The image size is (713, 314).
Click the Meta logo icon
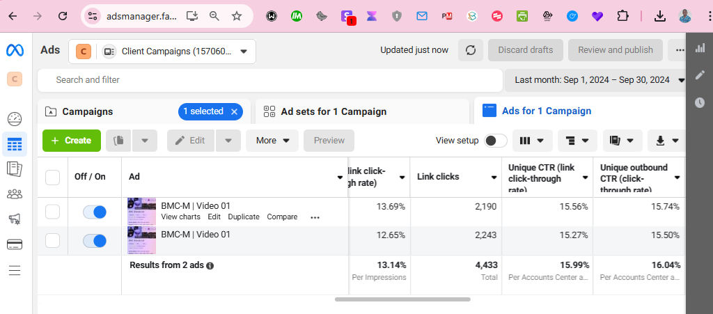(x=15, y=50)
